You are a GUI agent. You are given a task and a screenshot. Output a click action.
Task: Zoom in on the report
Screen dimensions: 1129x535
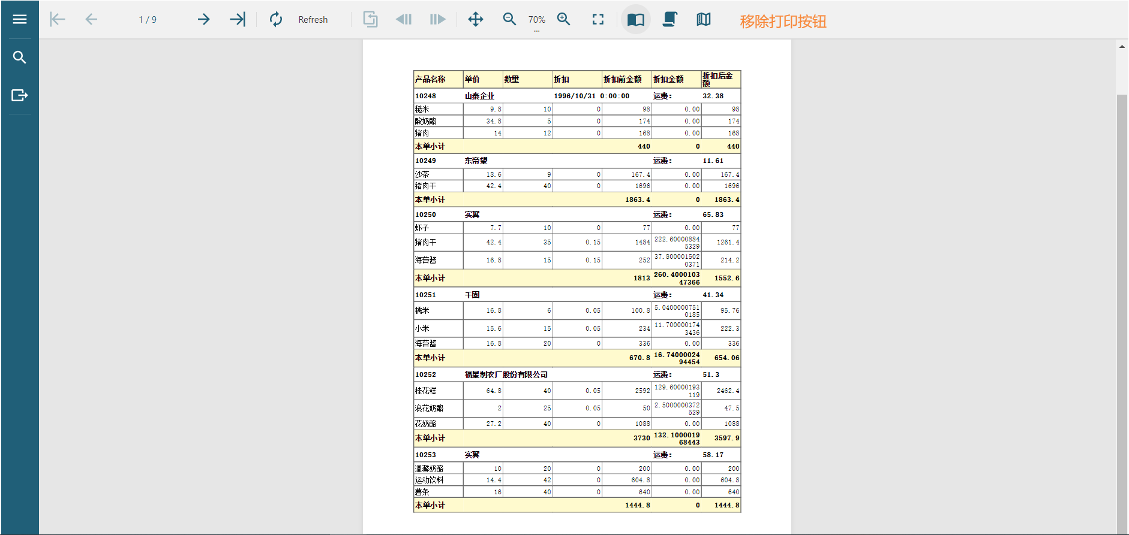click(x=564, y=19)
